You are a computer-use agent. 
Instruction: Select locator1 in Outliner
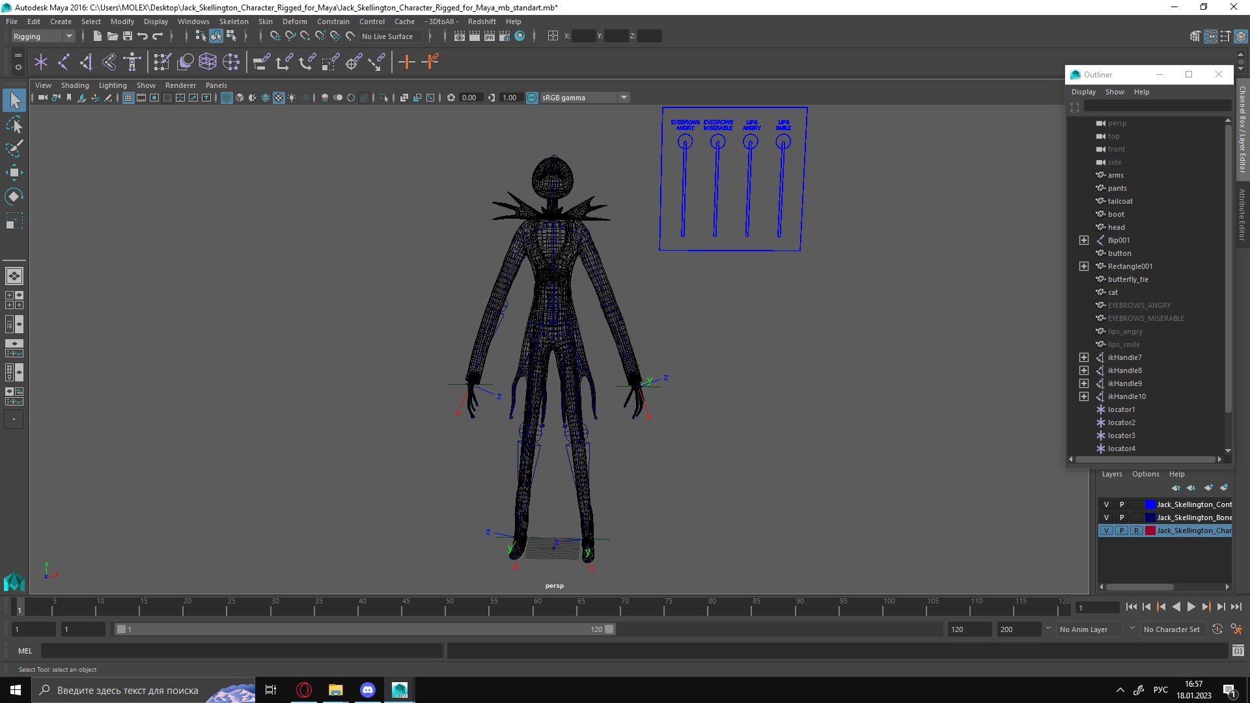coord(1121,409)
